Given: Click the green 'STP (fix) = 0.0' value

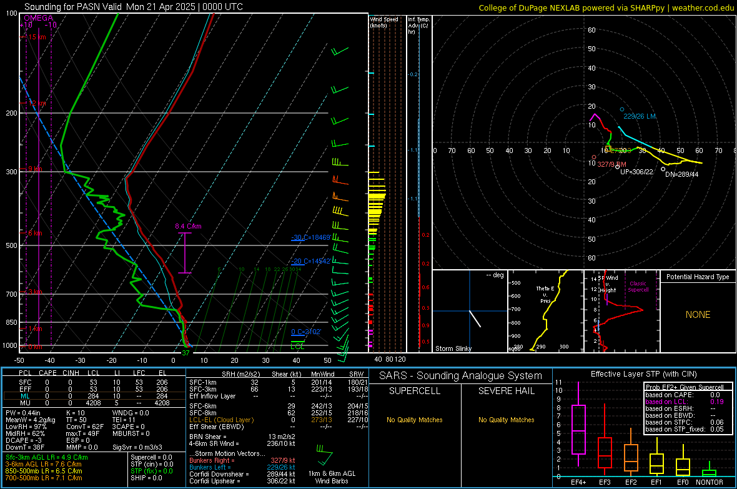Looking at the screenshot, I should point(152,471).
